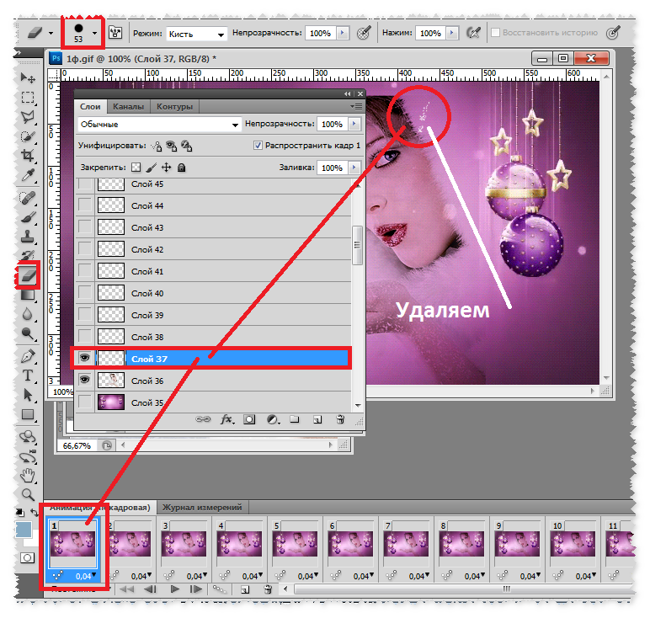
Task: Select the Path Selection tool
Action: (x=28, y=395)
